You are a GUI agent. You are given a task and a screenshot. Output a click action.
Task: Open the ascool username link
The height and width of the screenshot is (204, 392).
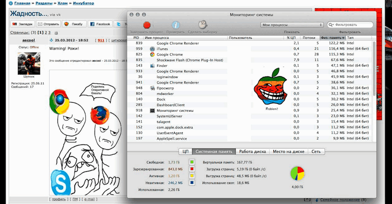click(29, 40)
